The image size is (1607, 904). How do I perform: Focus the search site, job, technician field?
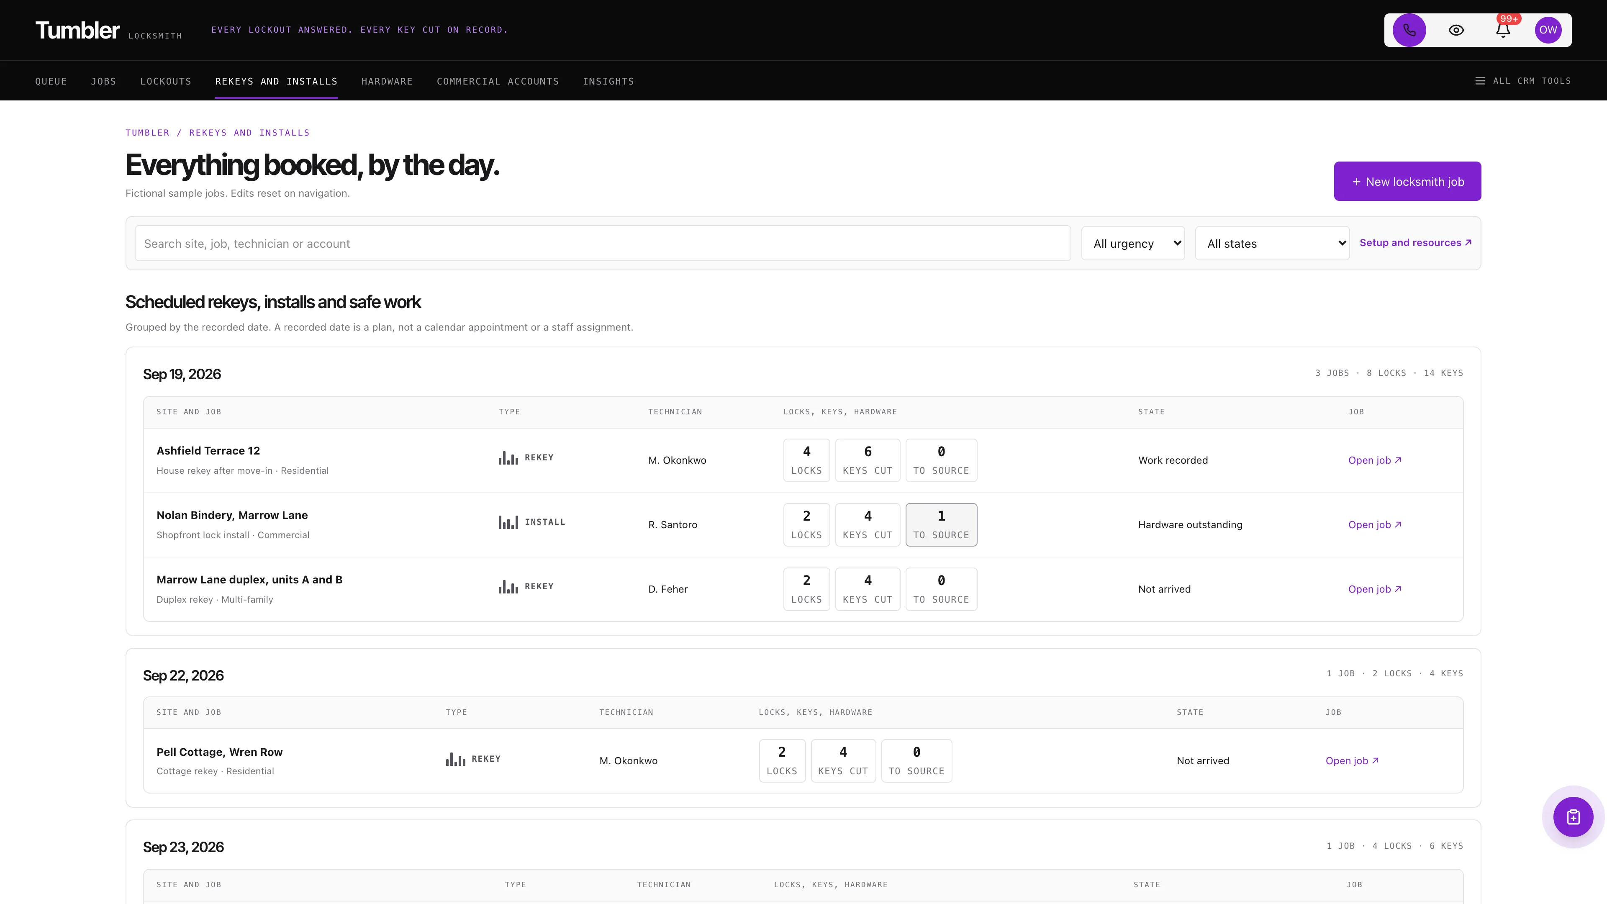[603, 243]
